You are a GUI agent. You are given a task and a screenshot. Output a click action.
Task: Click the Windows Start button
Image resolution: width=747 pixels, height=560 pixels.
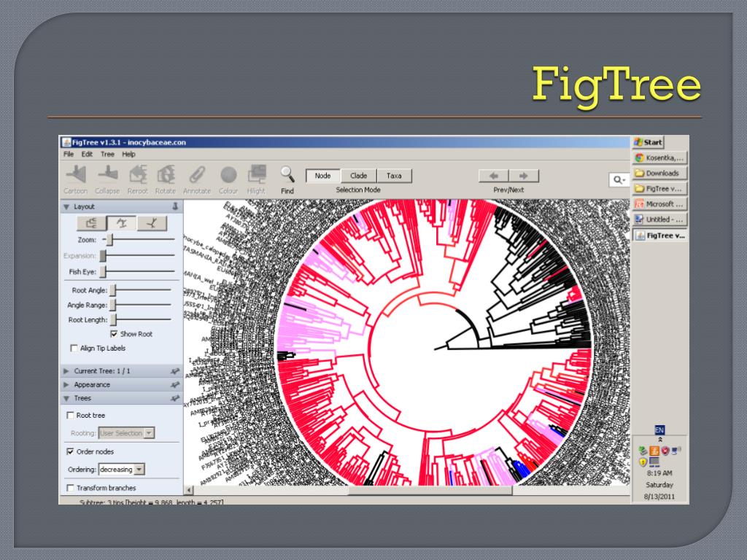pos(649,142)
